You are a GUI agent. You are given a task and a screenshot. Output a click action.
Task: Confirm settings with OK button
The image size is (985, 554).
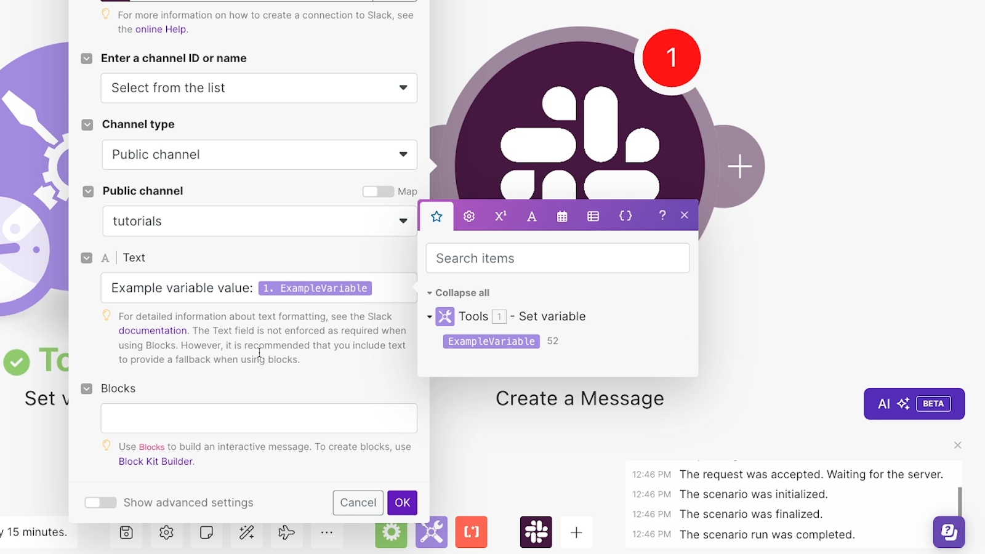(403, 503)
